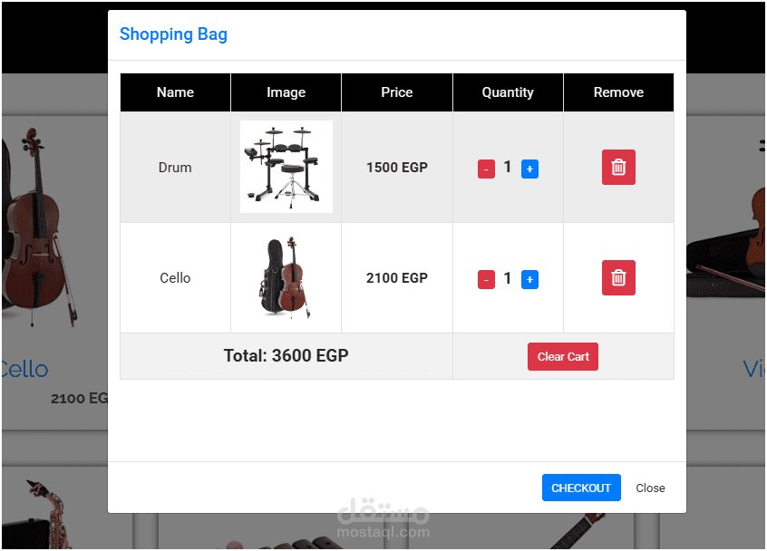The height and width of the screenshot is (551, 767).
Task: Click the Price column header
Action: tap(397, 92)
